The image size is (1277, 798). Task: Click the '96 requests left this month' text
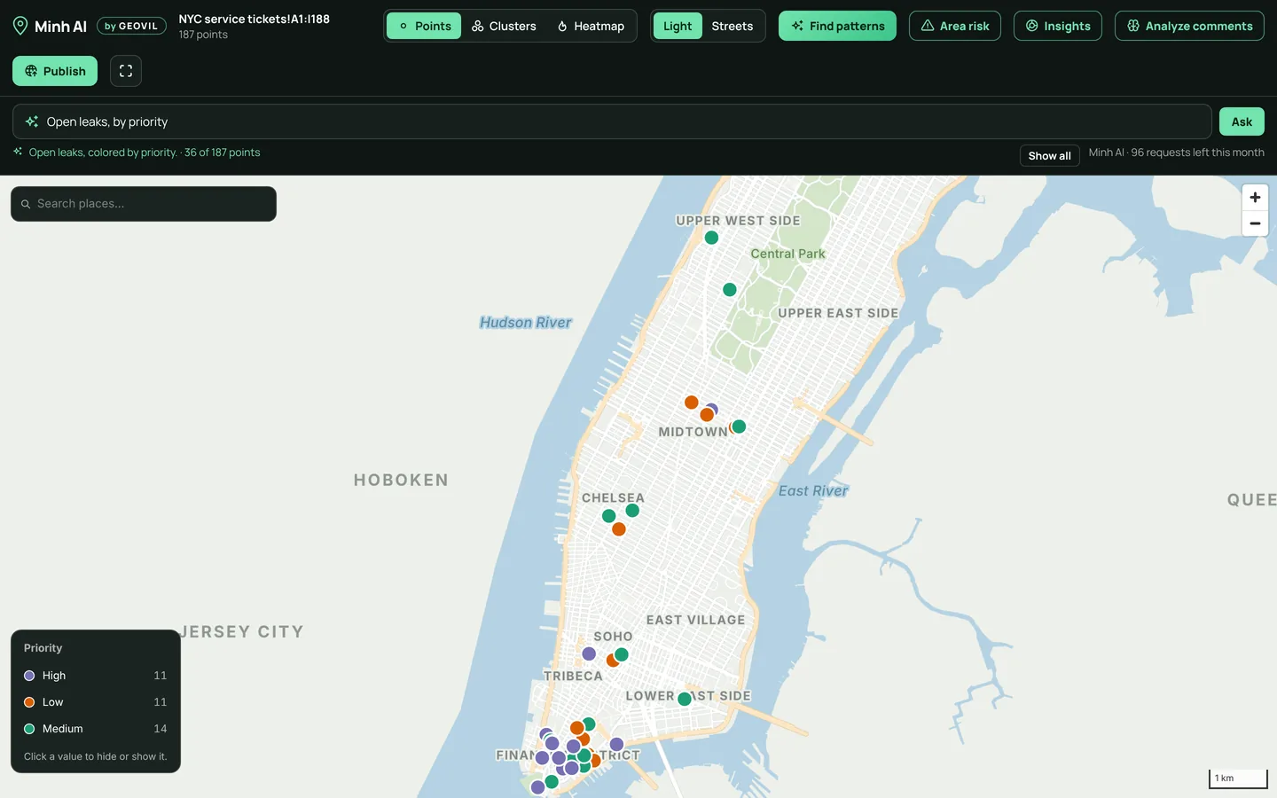pos(1197,153)
